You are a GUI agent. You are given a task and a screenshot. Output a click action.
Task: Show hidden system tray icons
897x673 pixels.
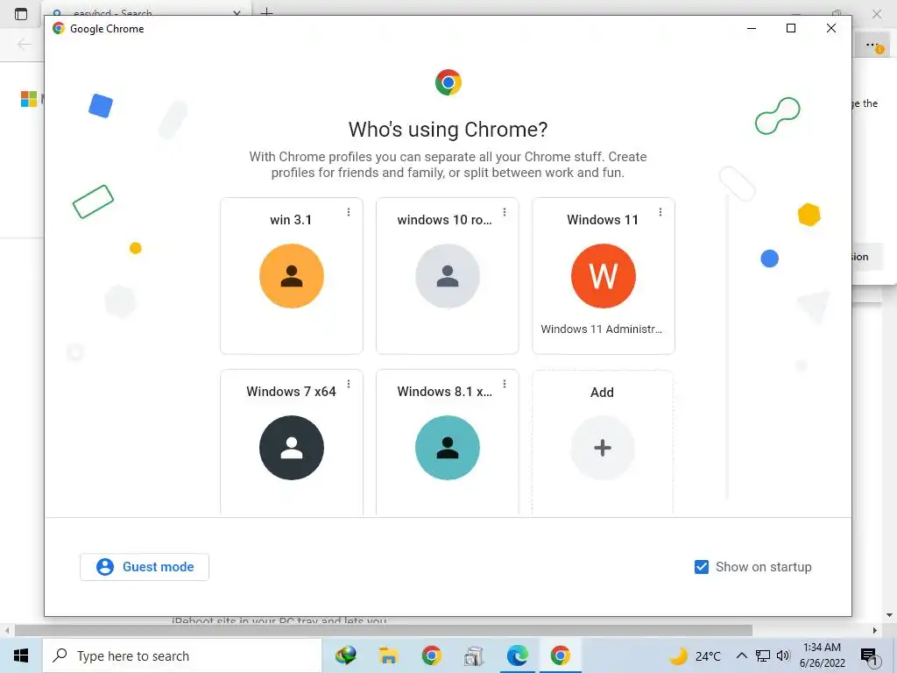[x=741, y=655]
